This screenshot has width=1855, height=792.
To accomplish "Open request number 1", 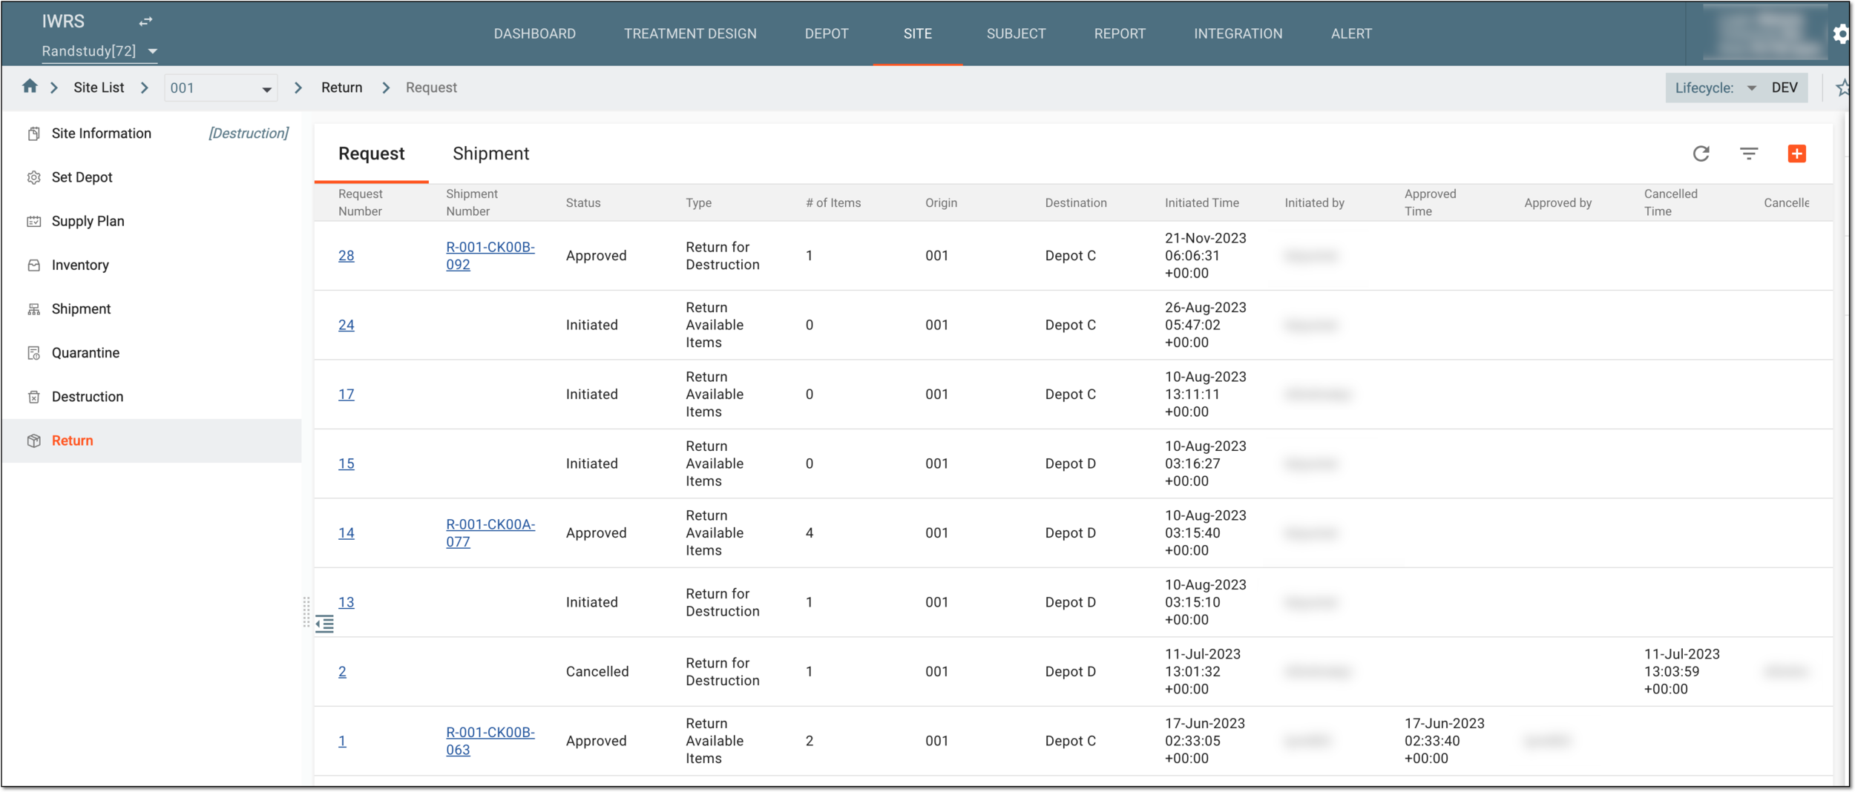I will pyautogui.click(x=342, y=741).
